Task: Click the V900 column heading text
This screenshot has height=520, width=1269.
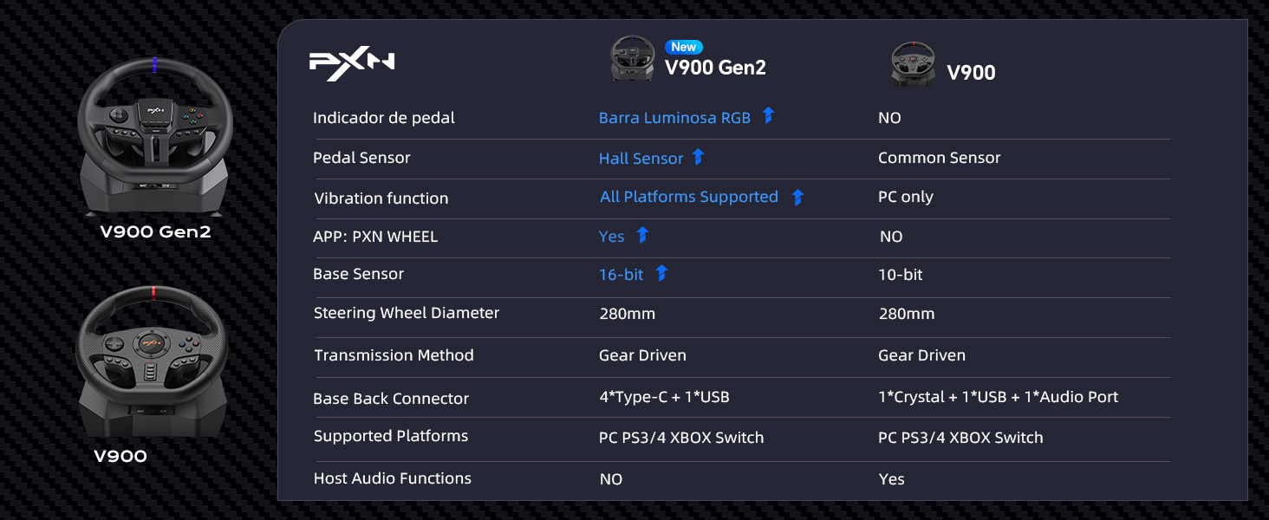Action: (971, 73)
